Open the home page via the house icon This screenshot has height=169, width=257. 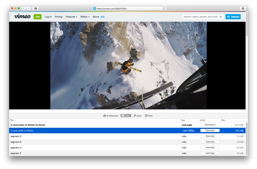(x=35, y=9)
